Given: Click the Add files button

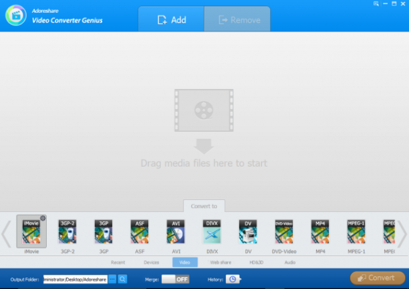Looking at the screenshot, I should (171, 19).
